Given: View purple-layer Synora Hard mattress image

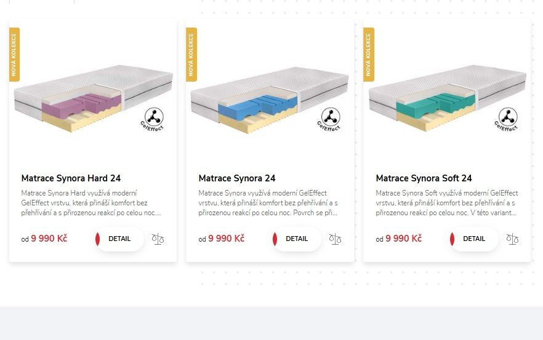Looking at the screenshot, I should coord(93,98).
